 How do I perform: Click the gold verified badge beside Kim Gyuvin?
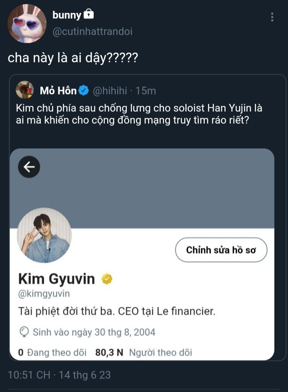pos(107,279)
